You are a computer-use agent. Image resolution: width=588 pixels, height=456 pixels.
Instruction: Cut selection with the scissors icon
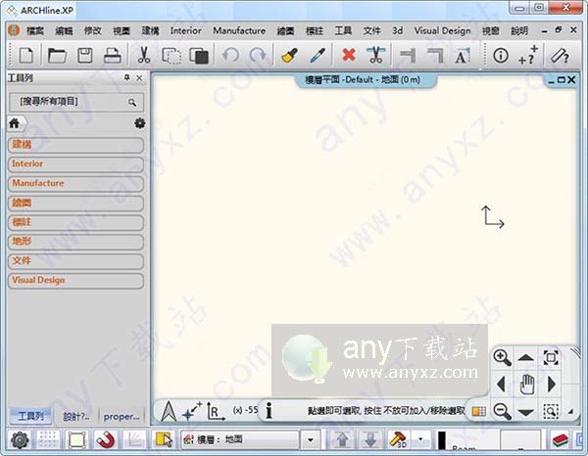(x=144, y=56)
